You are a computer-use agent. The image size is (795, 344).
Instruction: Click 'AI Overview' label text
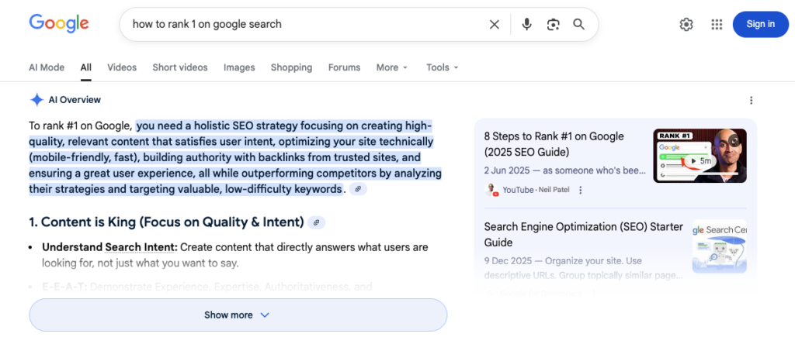(75, 100)
